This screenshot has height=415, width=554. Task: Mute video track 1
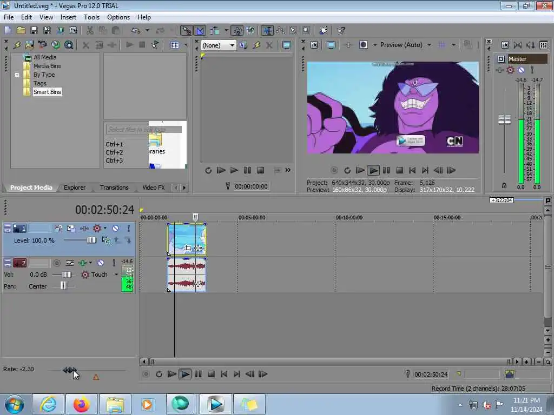[116, 229]
